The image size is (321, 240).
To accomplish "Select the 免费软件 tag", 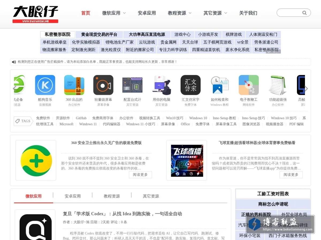I will pyautogui.click(x=43, y=118).
